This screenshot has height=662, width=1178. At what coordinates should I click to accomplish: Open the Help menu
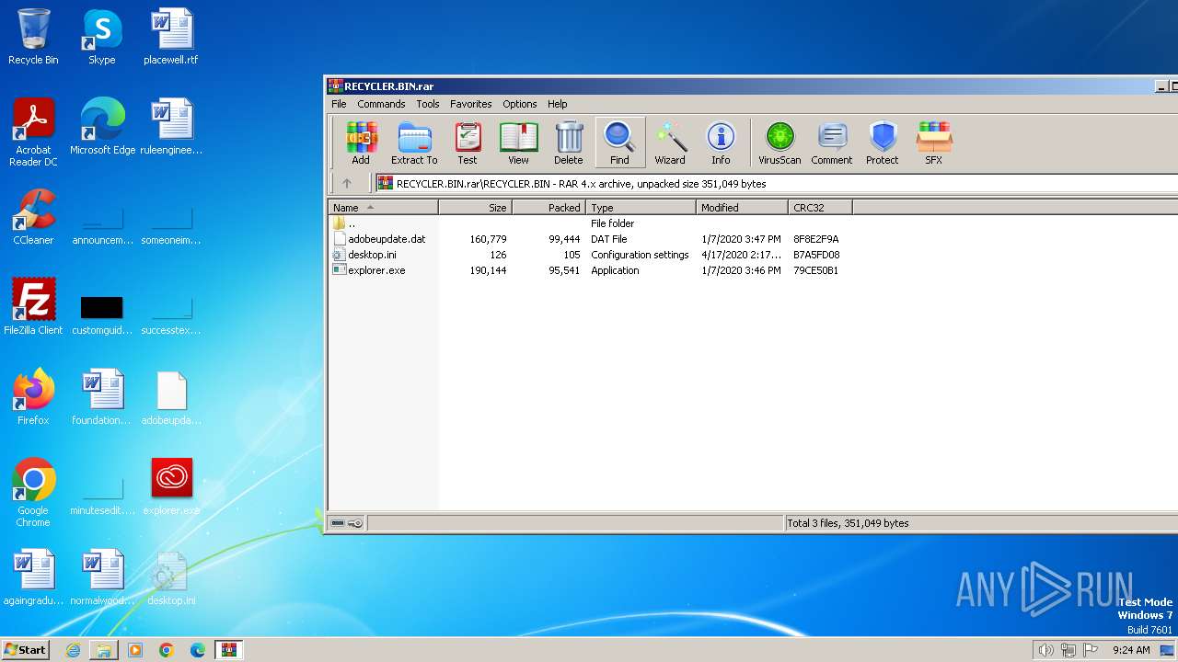coord(557,104)
